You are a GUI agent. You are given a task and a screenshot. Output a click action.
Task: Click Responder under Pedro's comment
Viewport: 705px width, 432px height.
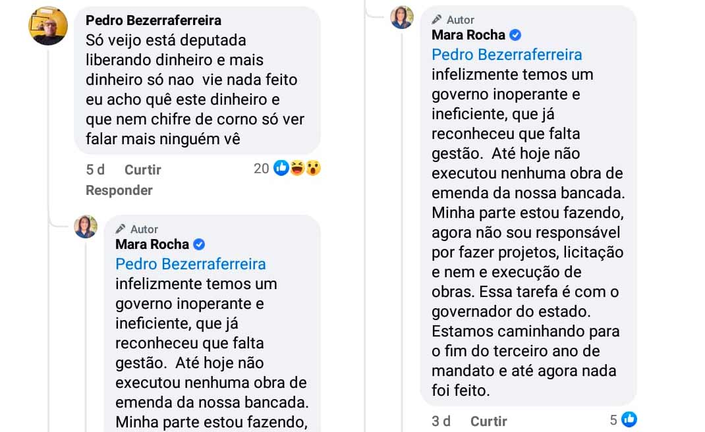pos(119,190)
